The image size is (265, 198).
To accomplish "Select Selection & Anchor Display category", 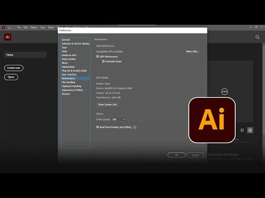I will point(76,43).
